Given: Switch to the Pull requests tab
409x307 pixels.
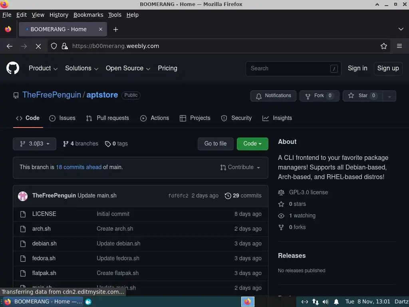Looking at the screenshot, I should (107, 118).
